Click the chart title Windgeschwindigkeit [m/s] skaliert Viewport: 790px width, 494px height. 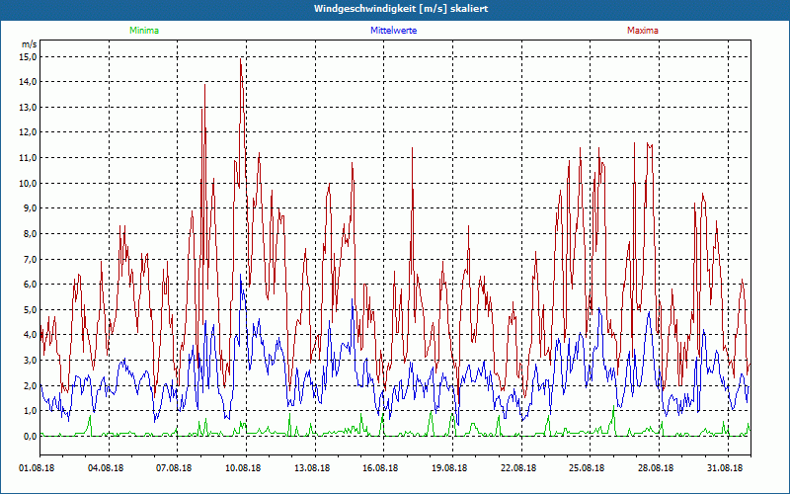pyautogui.click(x=401, y=9)
